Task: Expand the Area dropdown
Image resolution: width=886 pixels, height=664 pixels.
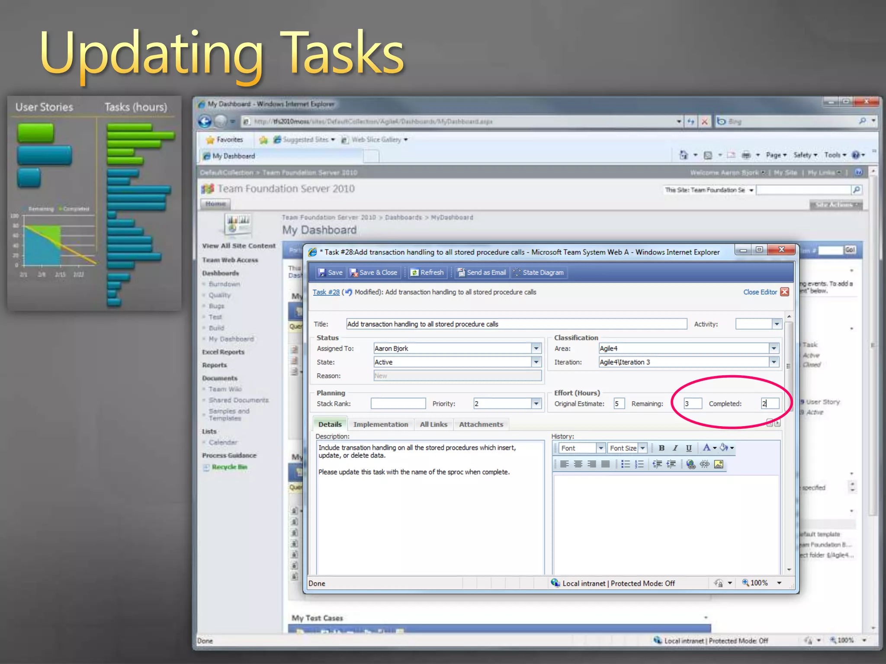Action: pyautogui.click(x=774, y=348)
